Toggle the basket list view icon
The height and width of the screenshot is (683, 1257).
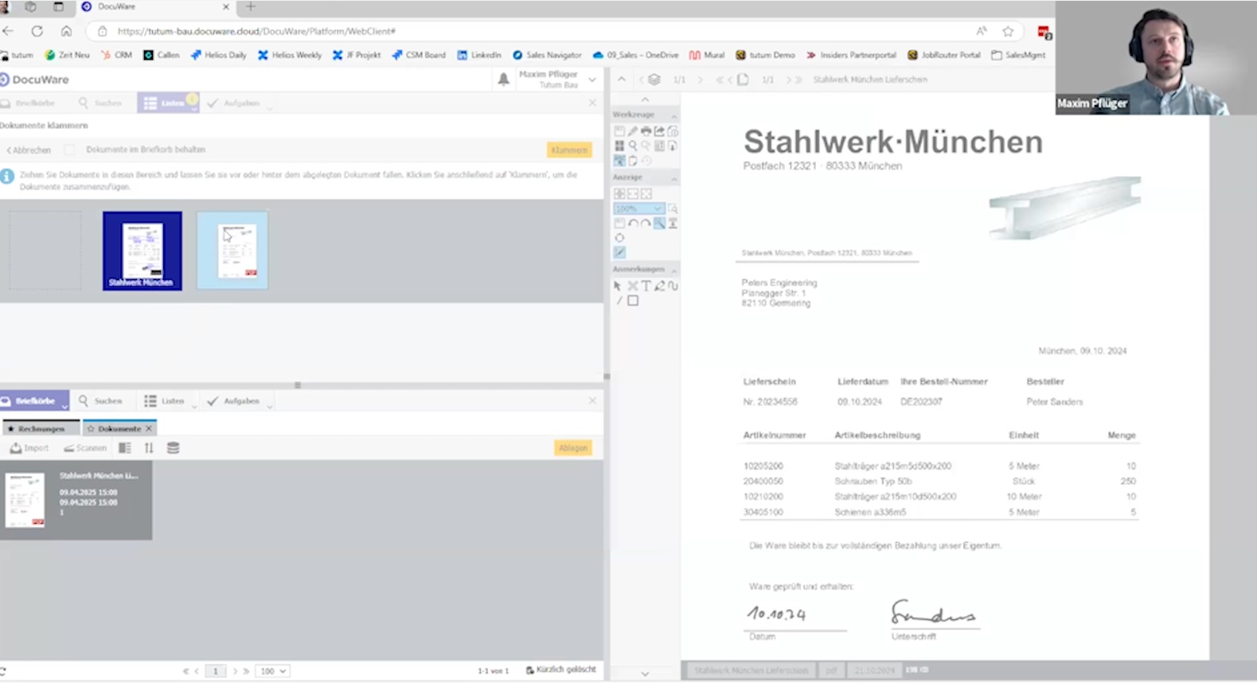pos(125,448)
